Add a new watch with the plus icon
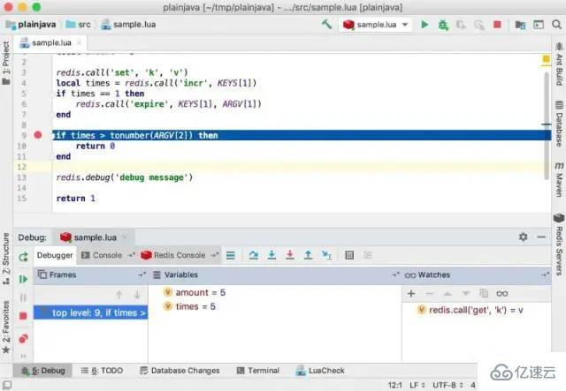Viewport: 566px width, 391px height. (x=410, y=293)
